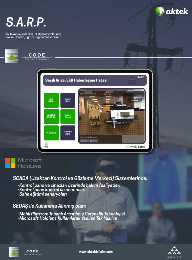This screenshot has width=192, height=260.
Task: Click 'SEDAŞ ile Kullanıma Alınmış olan:' heading
Action: click(x=49, y=206)
